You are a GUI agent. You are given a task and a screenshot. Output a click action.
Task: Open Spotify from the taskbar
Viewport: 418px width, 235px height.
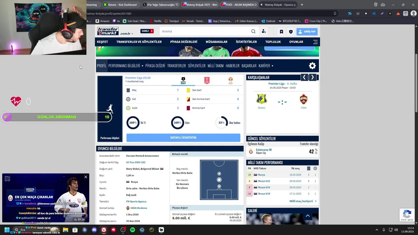[133, 230]
